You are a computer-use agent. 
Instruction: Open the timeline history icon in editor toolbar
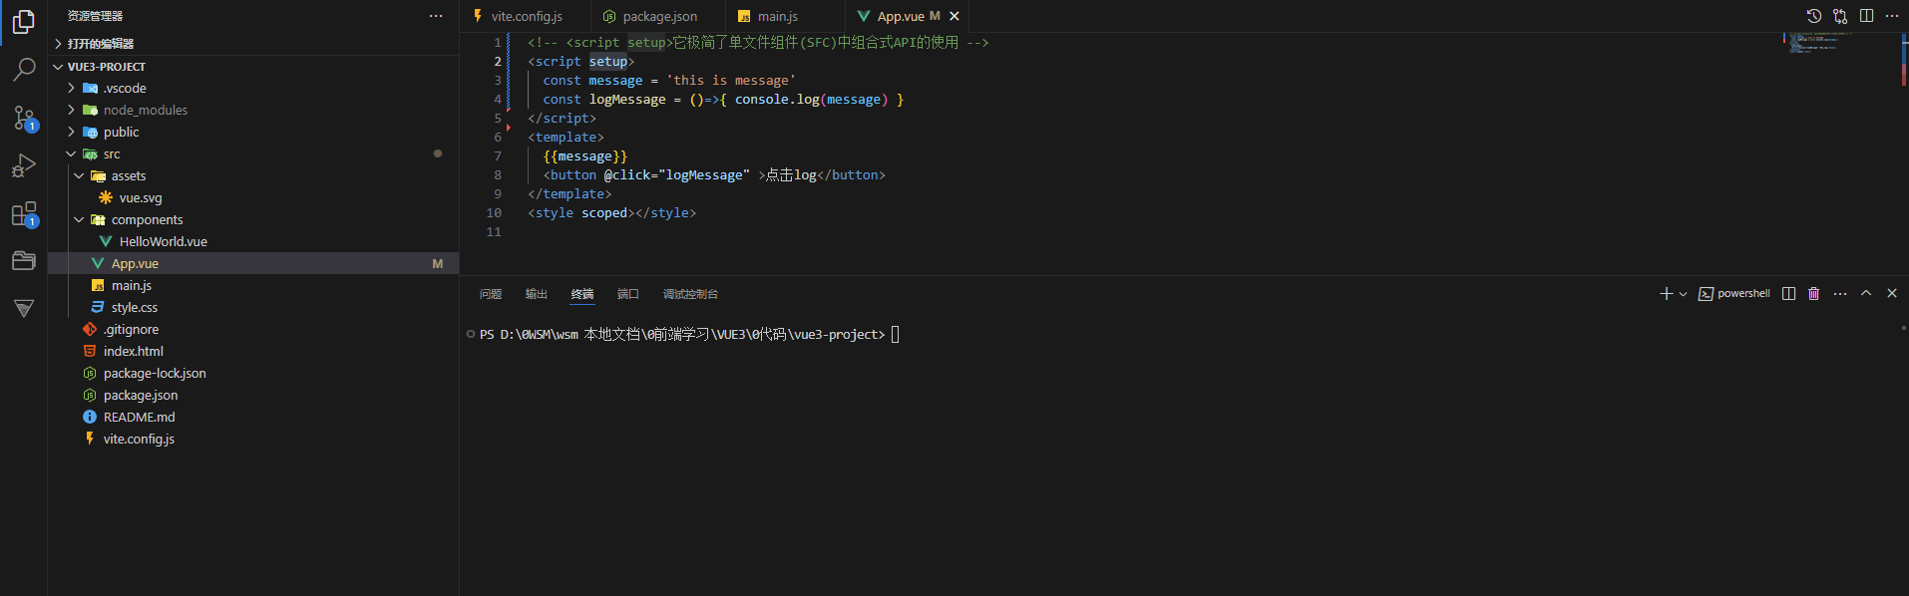pos(1814,16)
